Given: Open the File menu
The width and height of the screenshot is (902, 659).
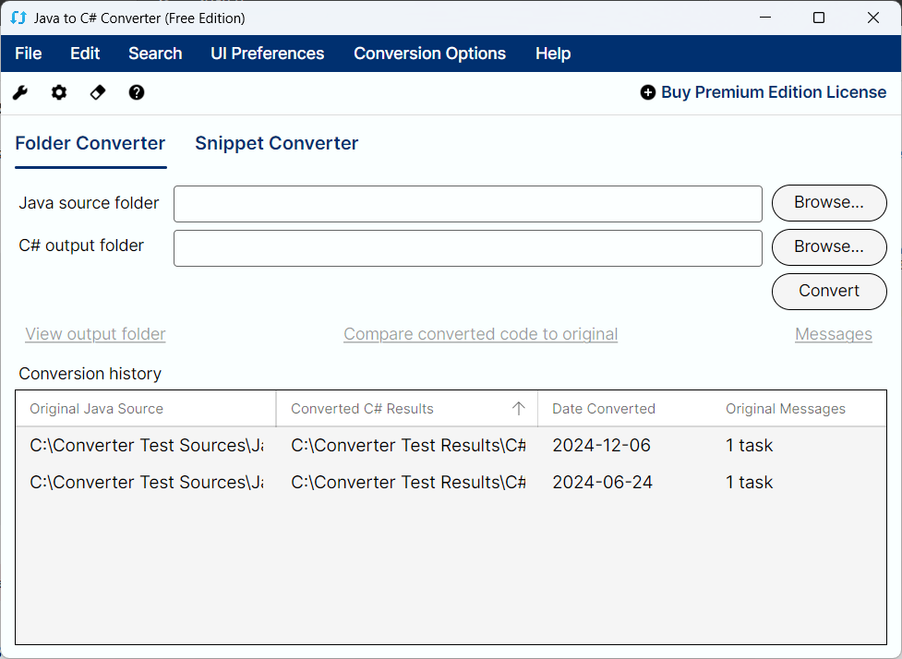Looking at the screenshot, I should 29,54.
